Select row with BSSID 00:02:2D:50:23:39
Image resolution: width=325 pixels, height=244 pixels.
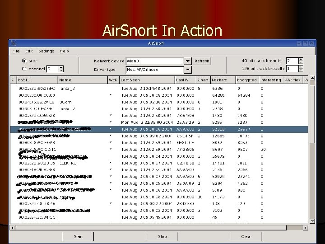(159, 163)
